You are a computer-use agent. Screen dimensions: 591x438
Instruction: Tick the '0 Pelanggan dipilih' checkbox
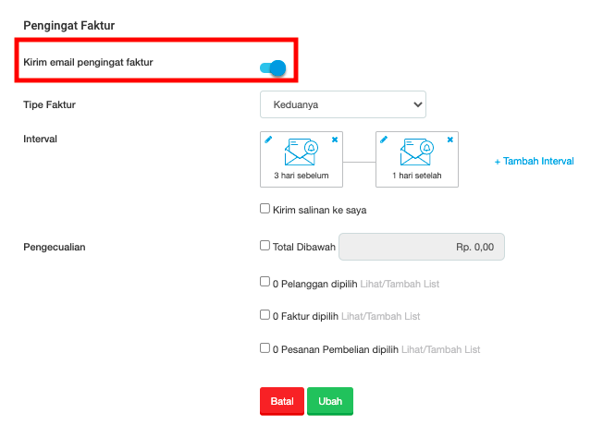pyautogui.click(x=265, y=282)
